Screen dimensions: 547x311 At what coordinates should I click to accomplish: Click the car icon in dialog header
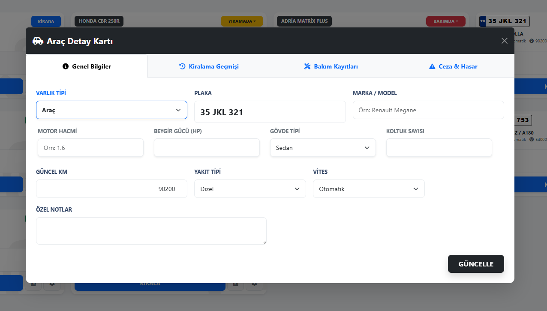click(x=38, y=41)
